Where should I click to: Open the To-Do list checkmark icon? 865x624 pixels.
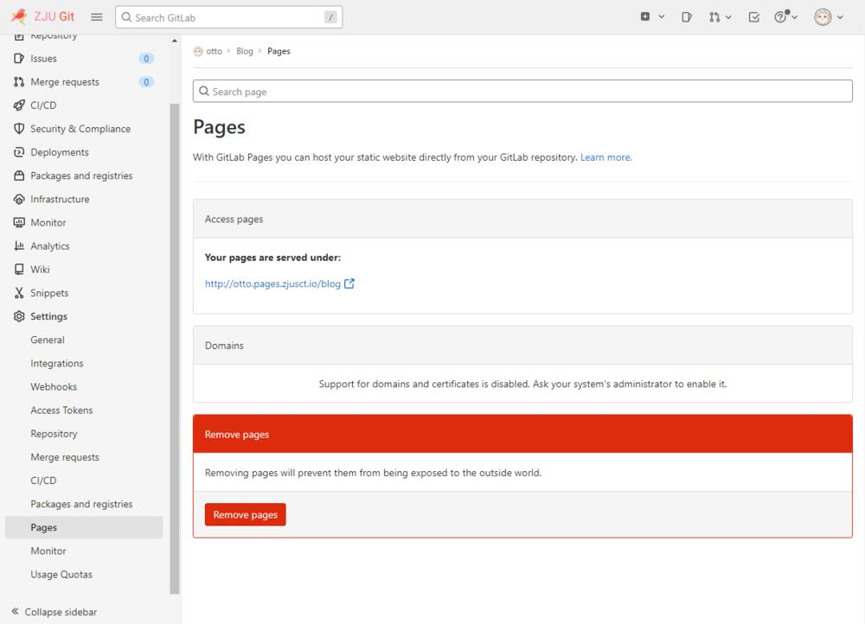[x=754, y=17]
